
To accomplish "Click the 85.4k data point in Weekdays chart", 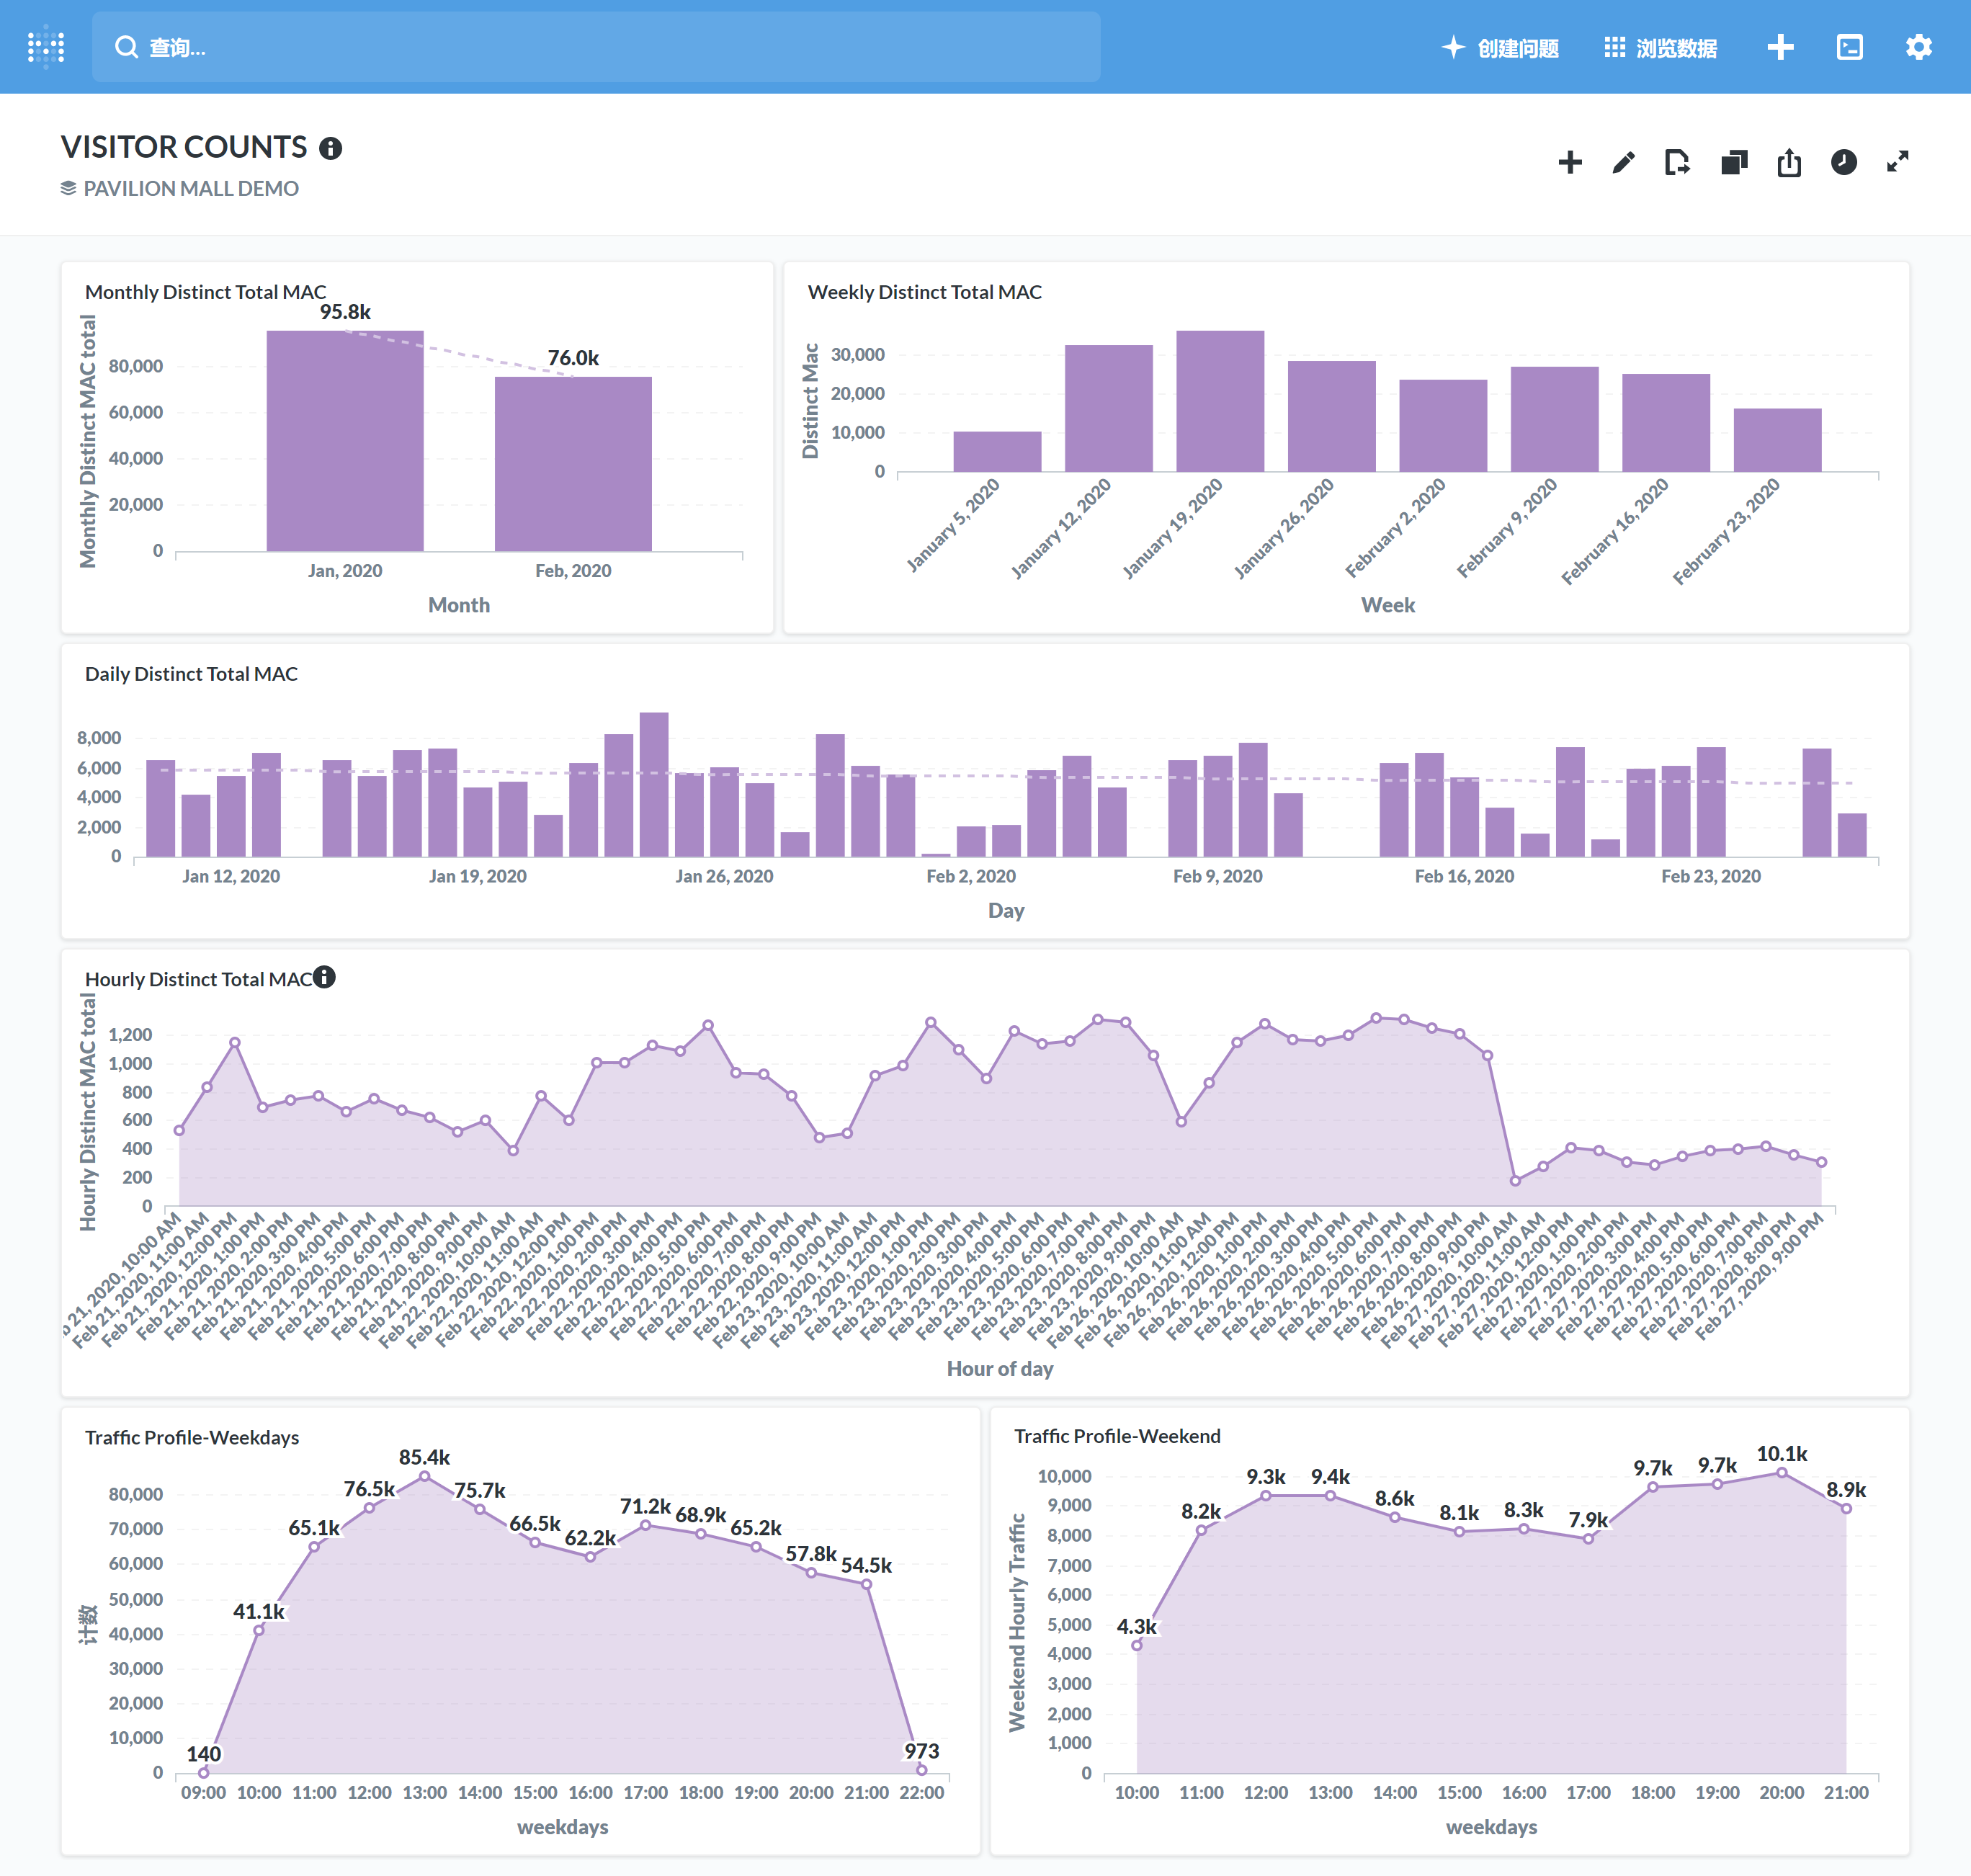I will tap(424, 1476).
